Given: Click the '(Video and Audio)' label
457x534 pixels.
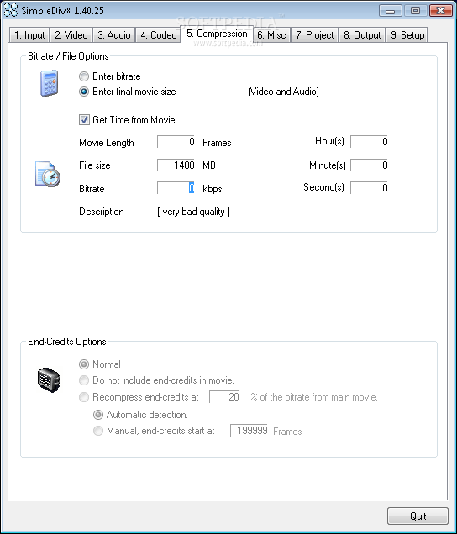Looking at the screenshot, I should pyautogui.click(x=283, y=92).
